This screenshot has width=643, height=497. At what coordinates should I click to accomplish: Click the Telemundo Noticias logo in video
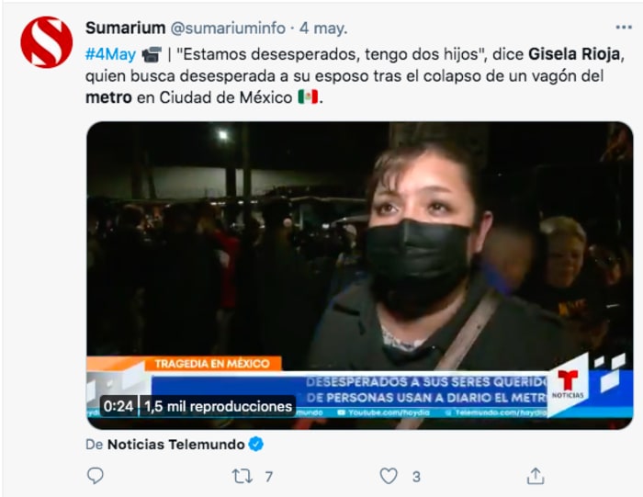[x=568, y=384]
